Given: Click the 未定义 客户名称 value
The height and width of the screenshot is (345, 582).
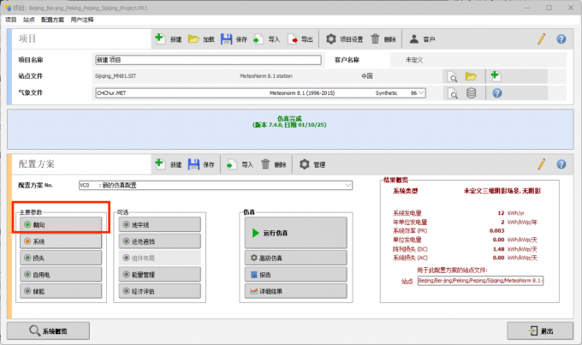Looking at the screenshot, I should pyautogui.click(x=414, y=60).
